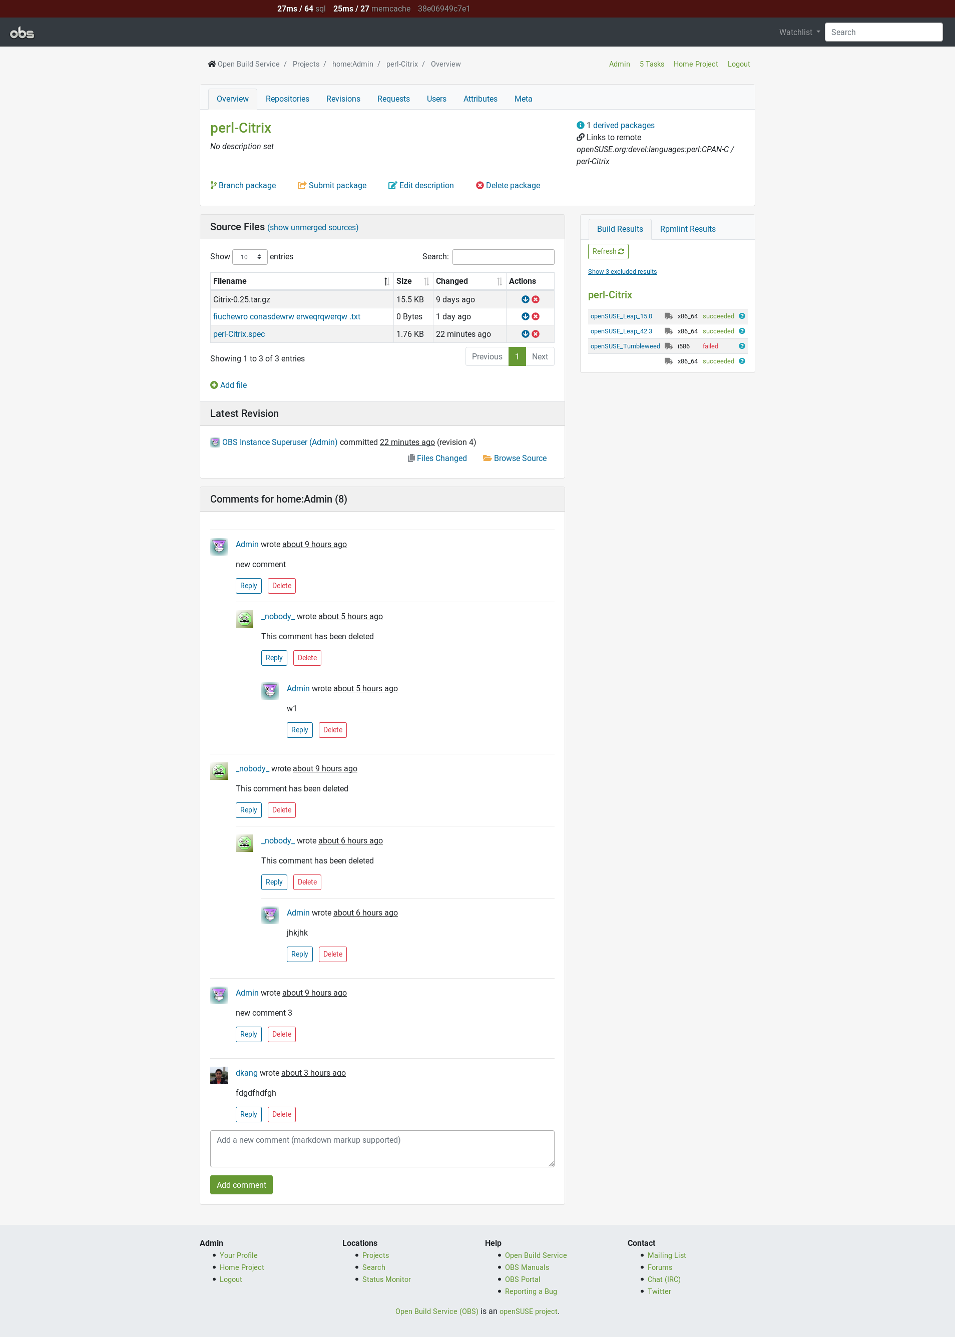
Task: Download the Citrix-0.25.tar.gz file
Action: pos(525,299)
